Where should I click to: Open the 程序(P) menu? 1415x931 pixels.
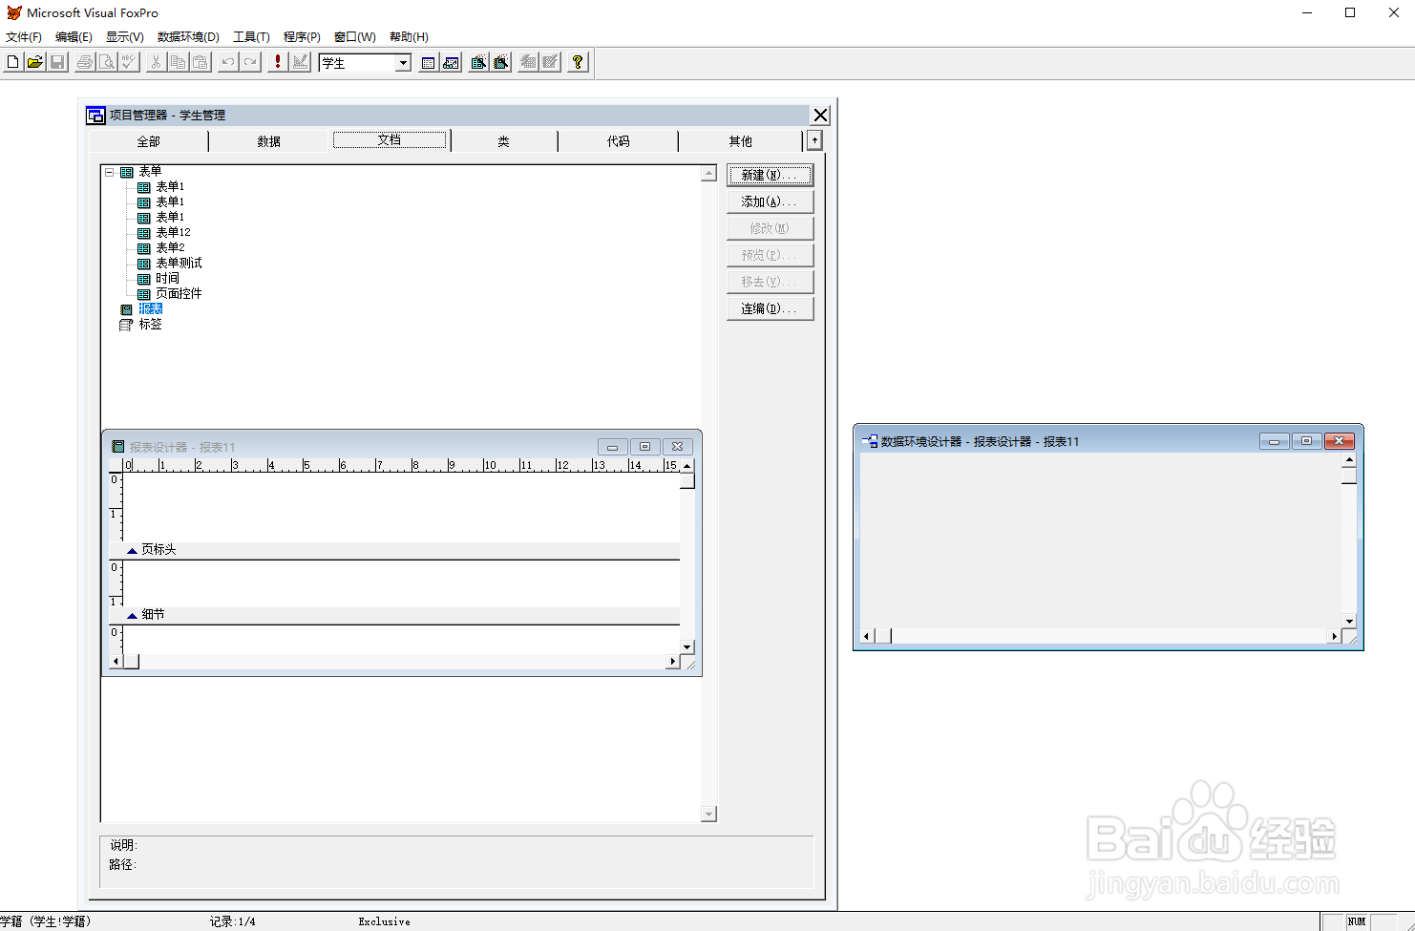(302, 36)
